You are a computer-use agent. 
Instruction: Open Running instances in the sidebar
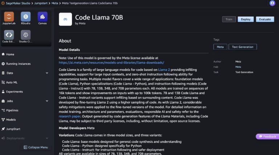(x=18, y=64)
